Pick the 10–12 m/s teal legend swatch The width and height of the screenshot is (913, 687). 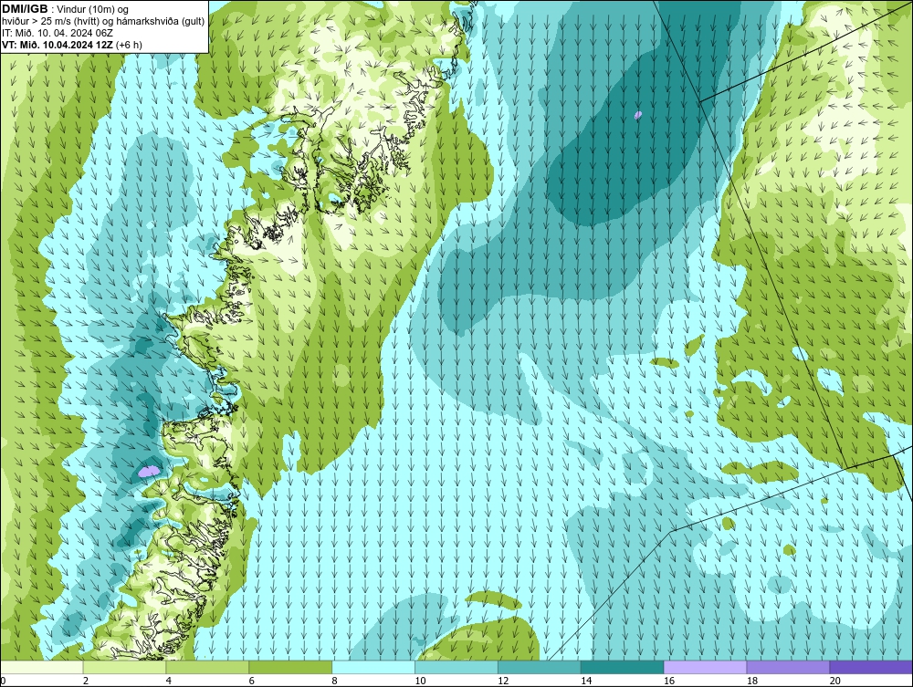[x=456, y=667]
